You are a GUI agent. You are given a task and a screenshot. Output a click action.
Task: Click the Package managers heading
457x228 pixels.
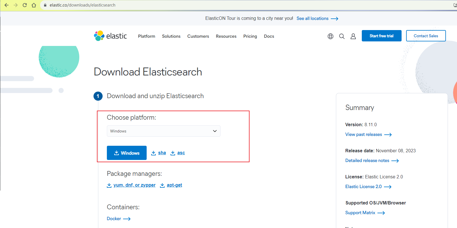pyautogui.click(x=134, y=174)
